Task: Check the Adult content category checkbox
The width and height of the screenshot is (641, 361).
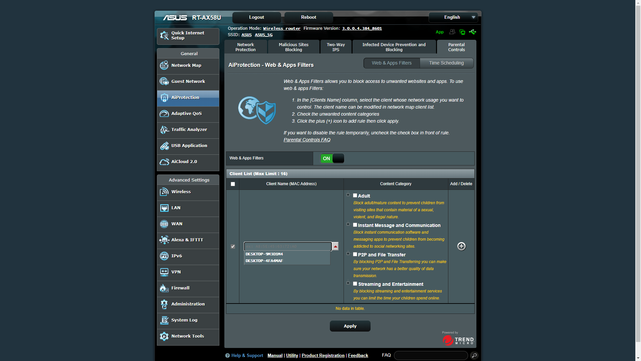Action: point(355,195)
